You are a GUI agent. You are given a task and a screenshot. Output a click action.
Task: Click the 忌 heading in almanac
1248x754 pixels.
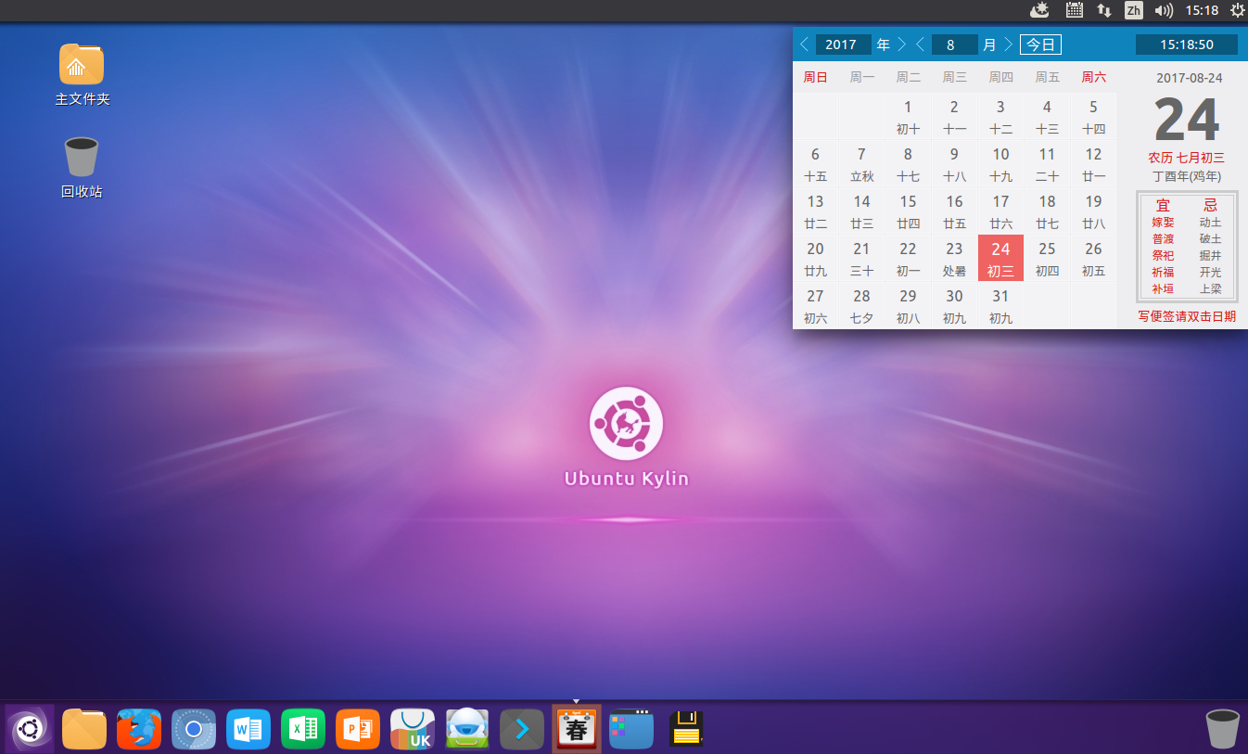click(x=1210, y=205)
